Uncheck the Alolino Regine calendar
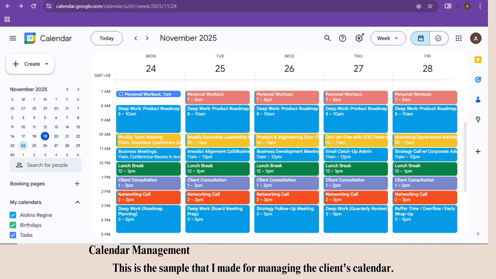The image size is (496, 279). [x=13, y=215]
